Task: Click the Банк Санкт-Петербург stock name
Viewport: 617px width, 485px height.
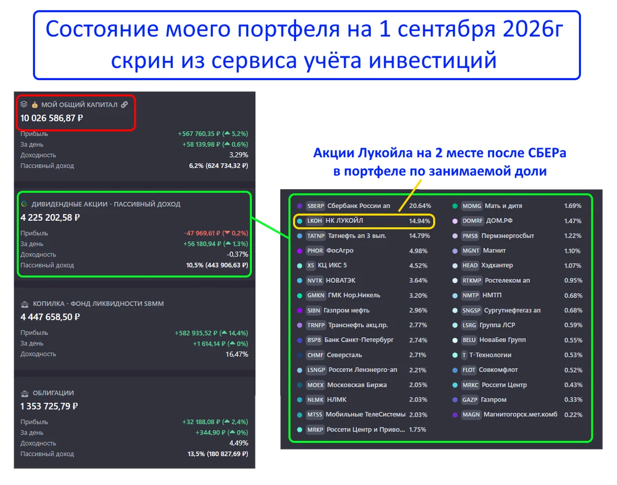Action: point(359,340)
